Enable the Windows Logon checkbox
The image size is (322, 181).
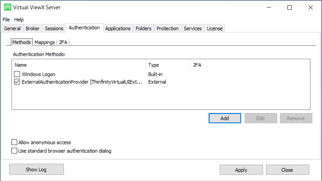17,74
